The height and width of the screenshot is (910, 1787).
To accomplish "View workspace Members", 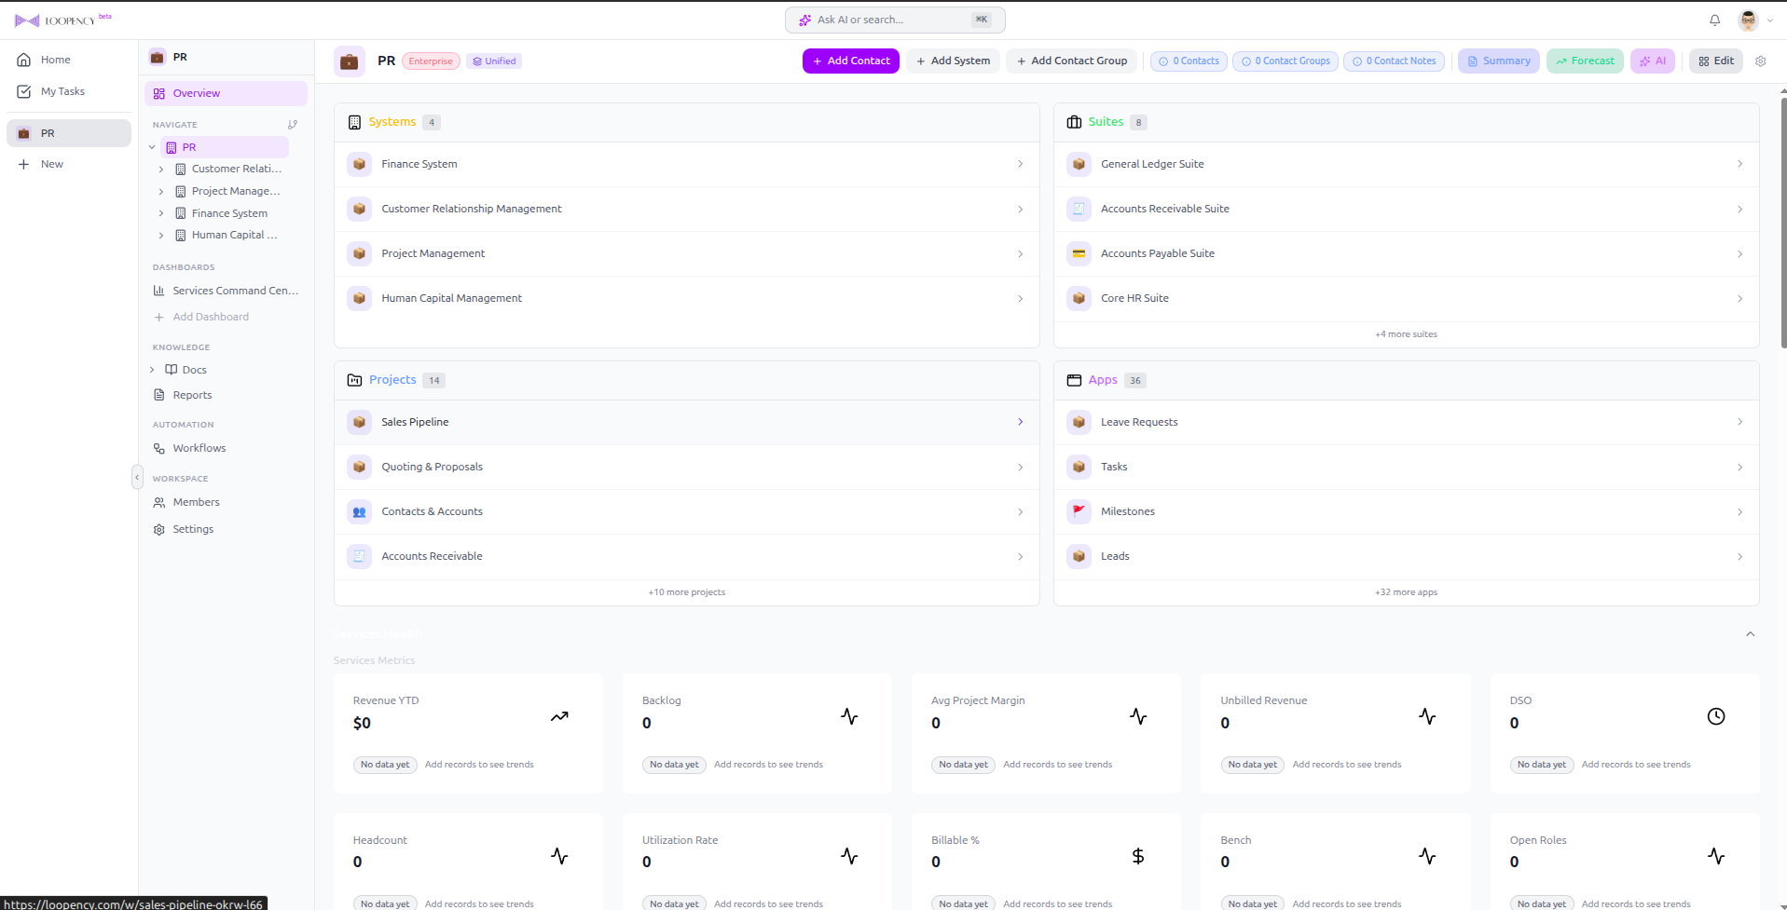I will (196, 501).
